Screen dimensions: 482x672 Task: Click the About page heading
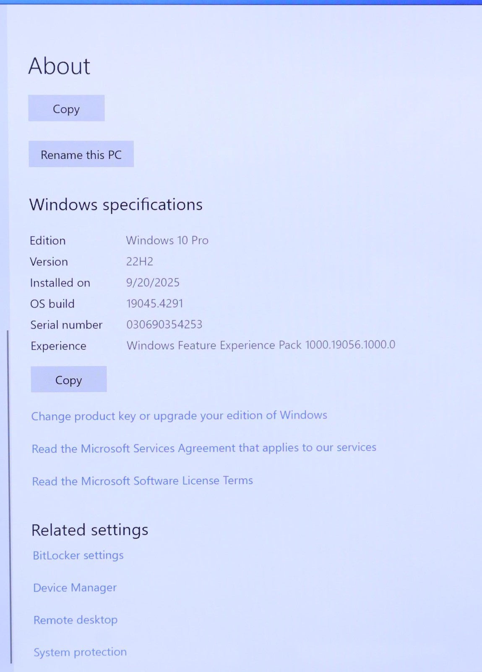click(x=59, y=66)
